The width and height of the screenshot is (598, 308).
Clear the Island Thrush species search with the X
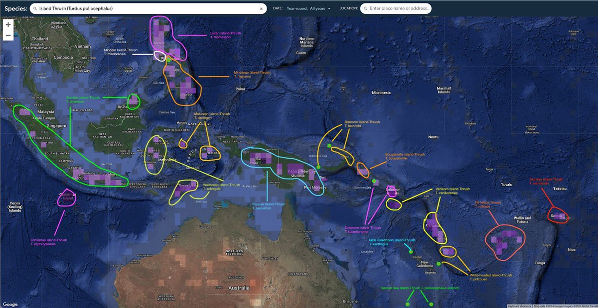261,8
